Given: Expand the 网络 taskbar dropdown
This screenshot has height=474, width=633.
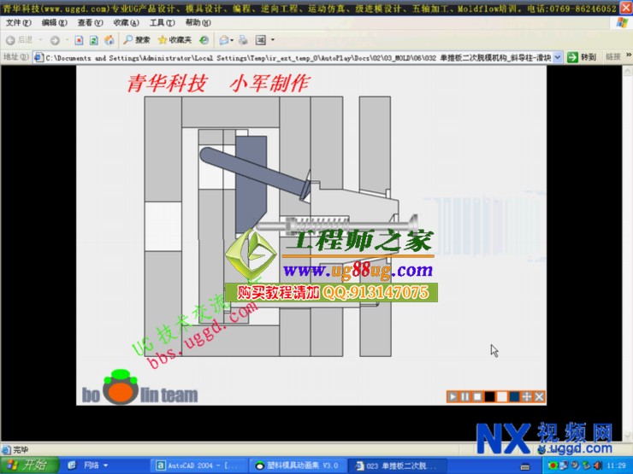Looking at the screenshot, I should coord(106,465).
